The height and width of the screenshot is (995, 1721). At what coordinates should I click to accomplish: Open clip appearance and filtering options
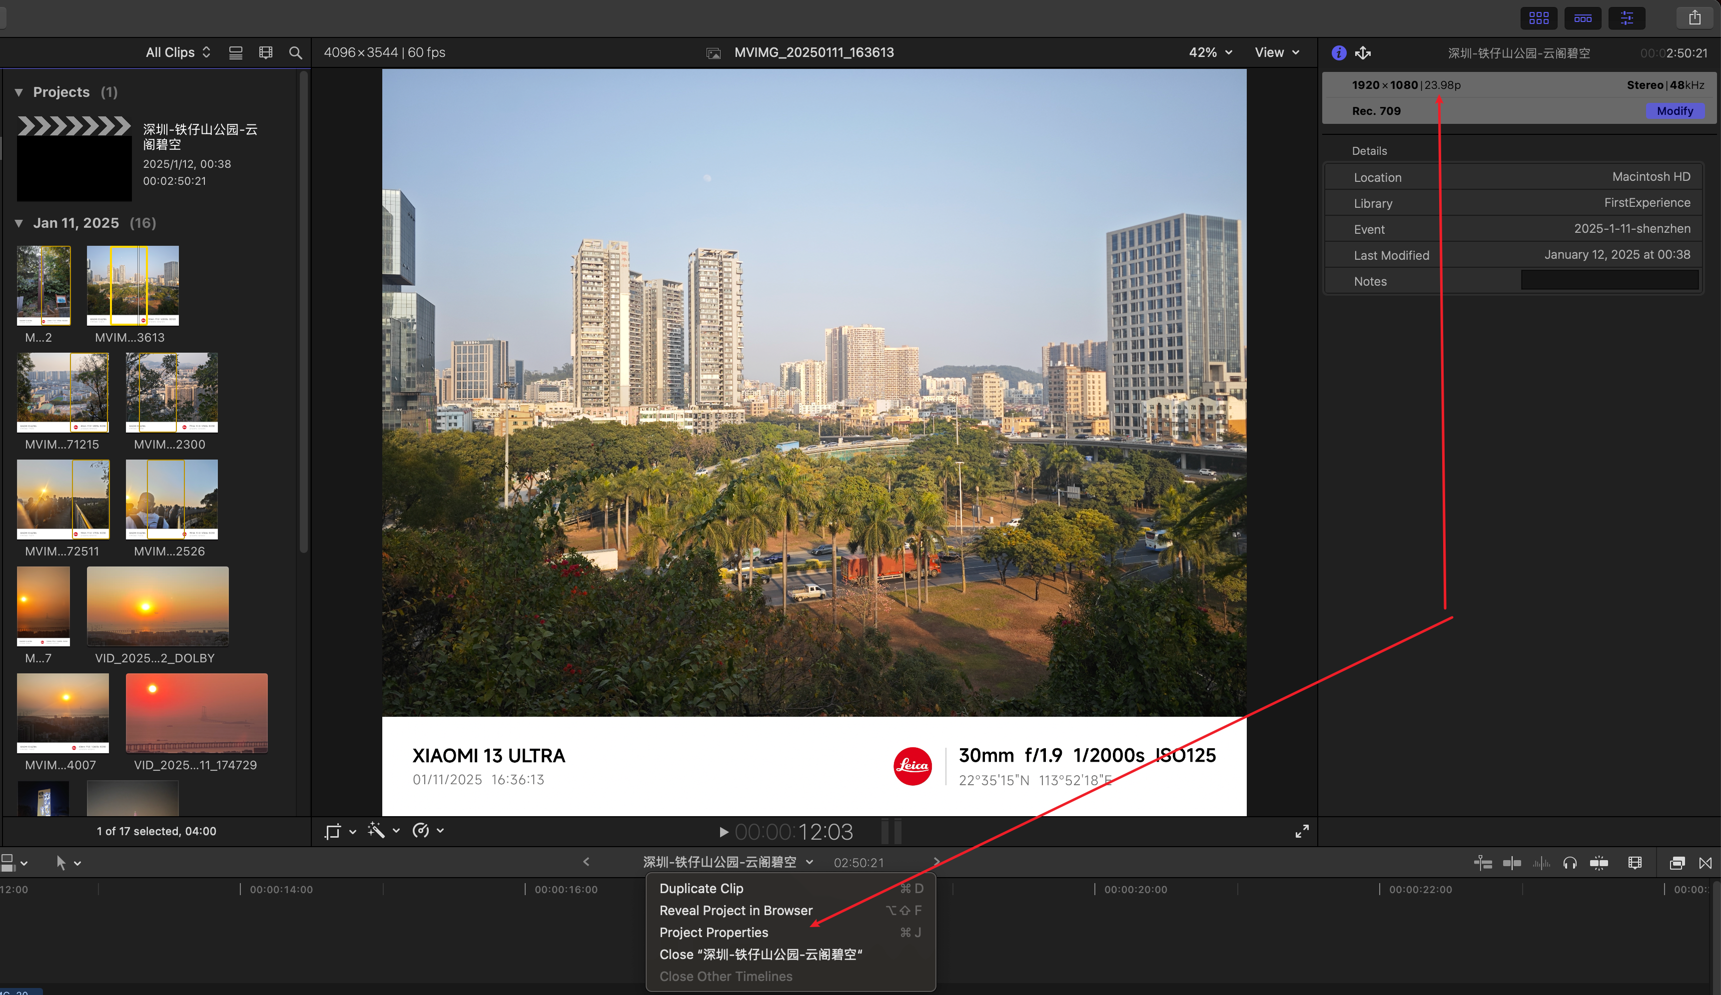pyautogui.click(x=266, y=52)
